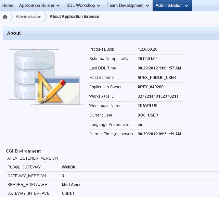Expand the Application Builder dropdown arrow
The width and height of the screenshot is (219, 197).
tap(58, 6)
